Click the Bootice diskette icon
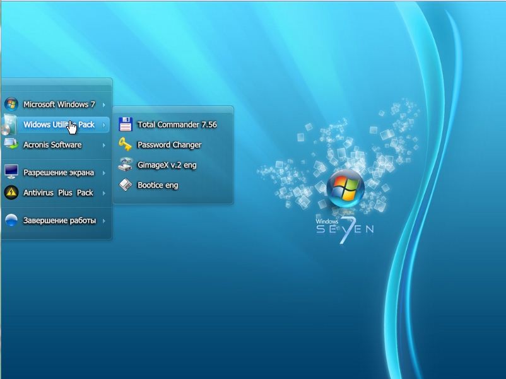 [125, 185]
